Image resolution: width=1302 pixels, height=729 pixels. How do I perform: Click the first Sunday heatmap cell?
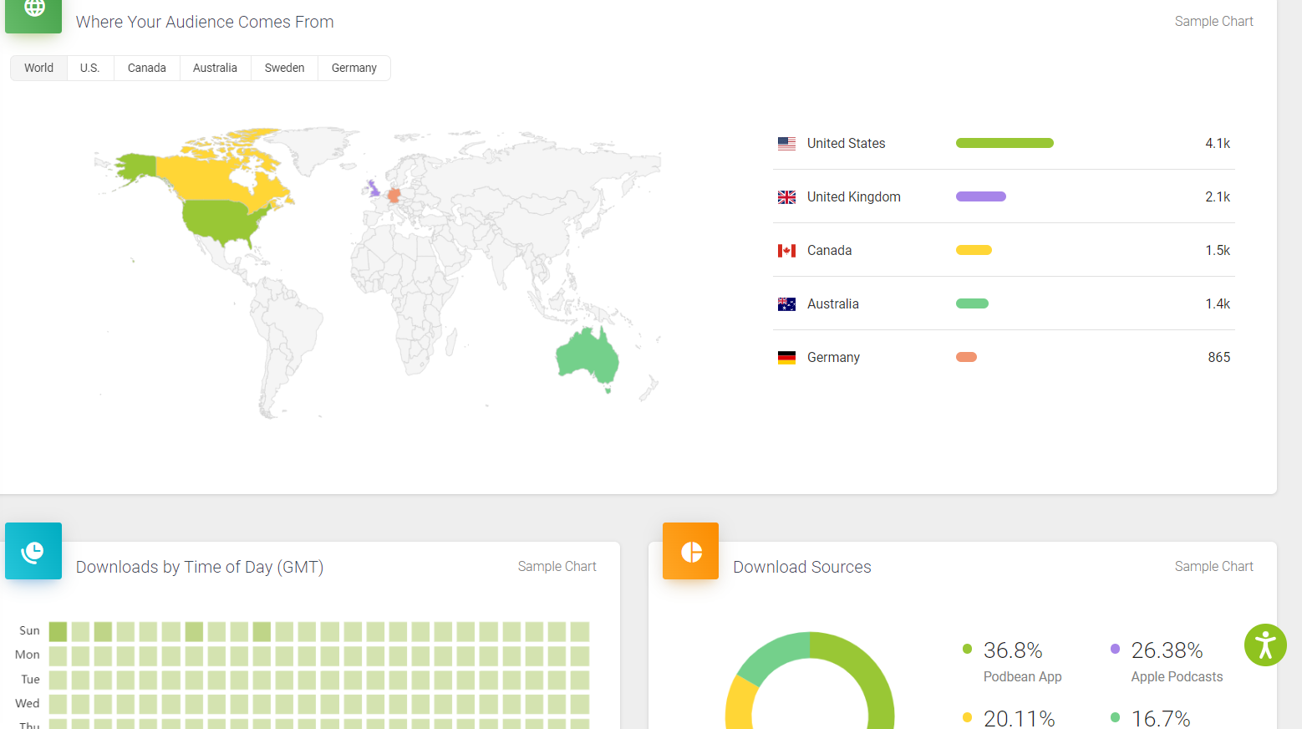click(58, 631)
